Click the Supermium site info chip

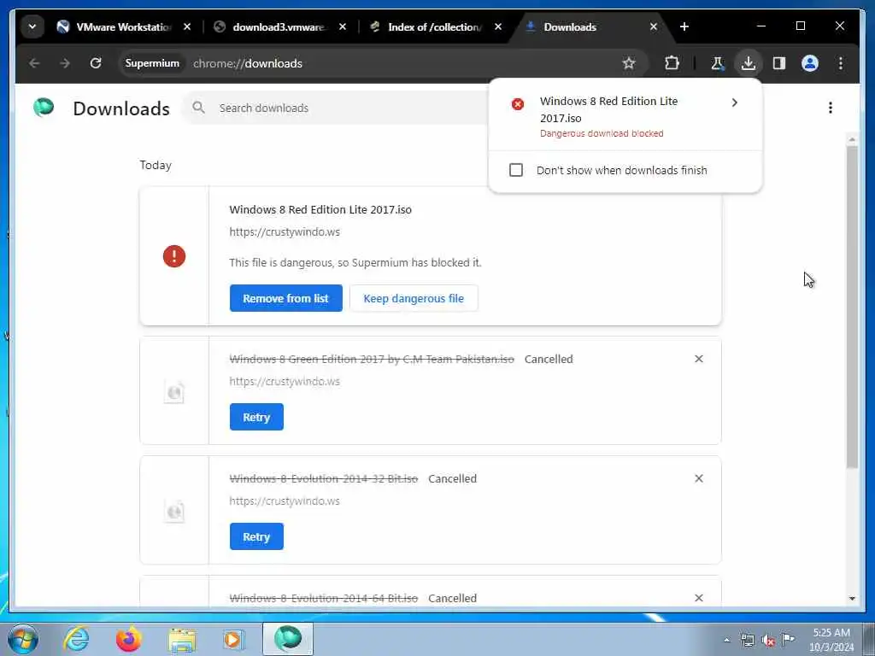[152, 63]
